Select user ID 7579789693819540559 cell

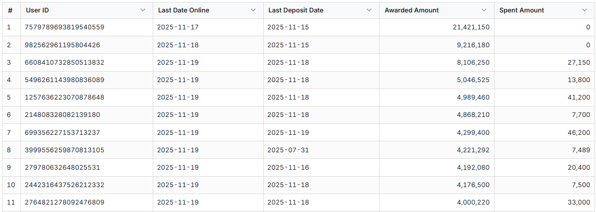(x=64, y=27)
